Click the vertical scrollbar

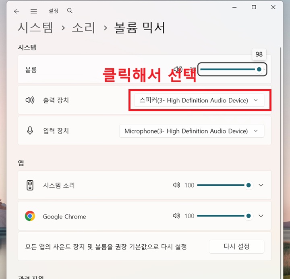281,163
